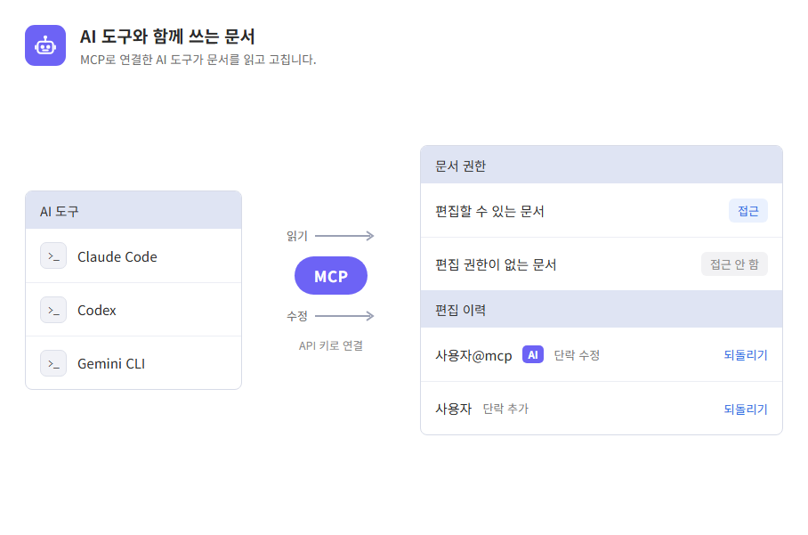Click the terminal icon beside Gemini CLI
The width and height of the screenshot is (808, 535).
[x=53, y=363]
